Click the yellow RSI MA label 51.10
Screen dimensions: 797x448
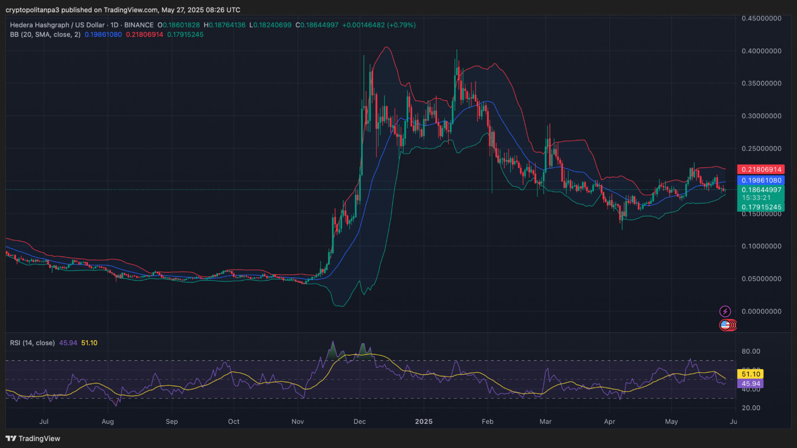(751, 374)
